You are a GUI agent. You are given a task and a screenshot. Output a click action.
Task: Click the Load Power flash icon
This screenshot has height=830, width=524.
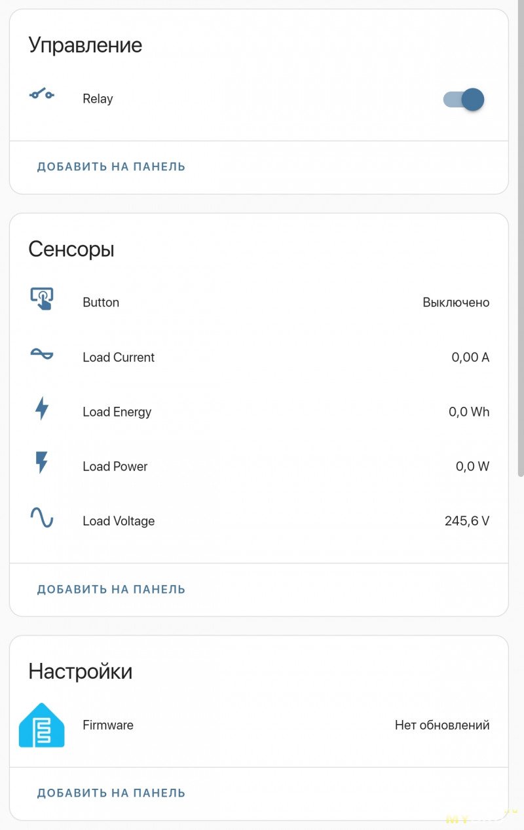pyautogui.click(x=42, y=463)
